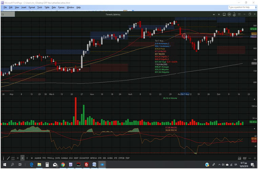Viewport: 258px width, 169px height.
Task: Open the ΚΕΚΡ stock shortcut
Action: pyautogui.click(x=76, y=158)
